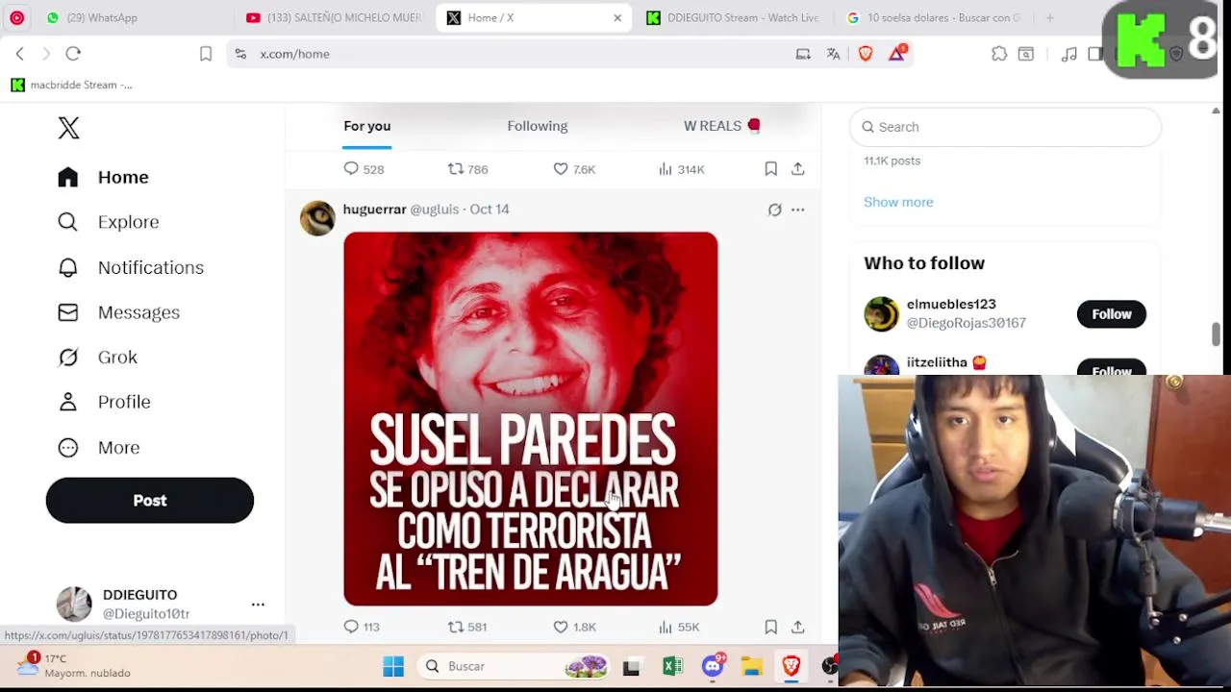1231x692 pixels.
Task: Click the X Search field
Action: 1005,127
